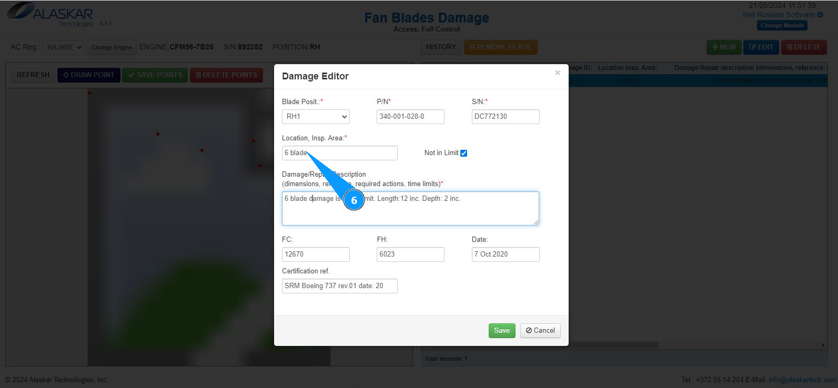Click the Save Points button

click(x=155, y=75)
